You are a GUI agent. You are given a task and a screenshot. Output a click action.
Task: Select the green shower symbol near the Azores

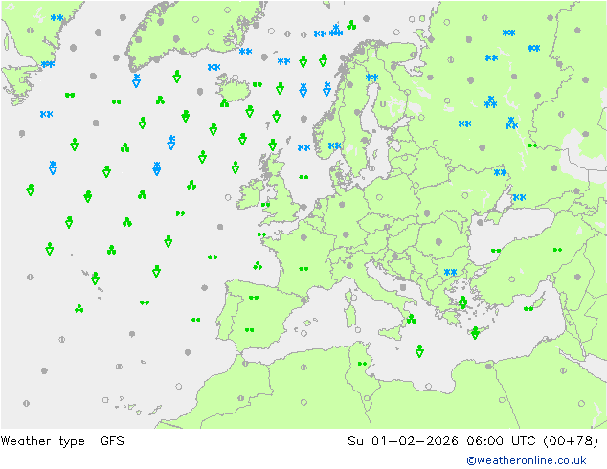pos(95,279)
